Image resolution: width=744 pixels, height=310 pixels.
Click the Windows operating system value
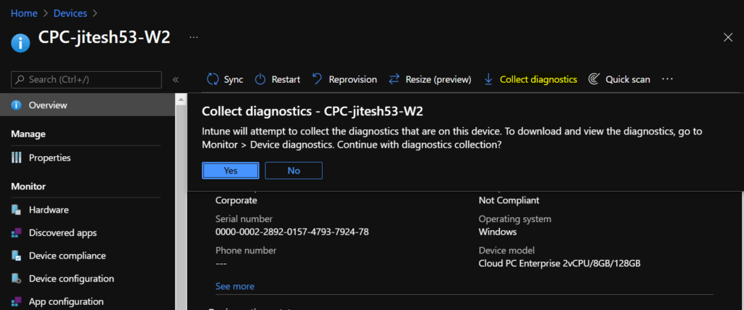(x=498, y=232)
